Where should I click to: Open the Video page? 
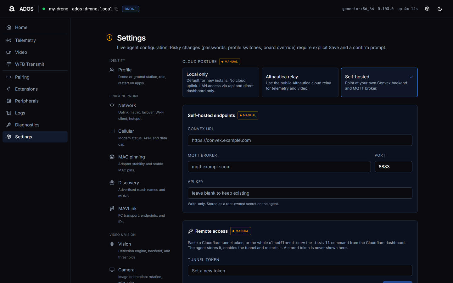(x=35, y=52)
